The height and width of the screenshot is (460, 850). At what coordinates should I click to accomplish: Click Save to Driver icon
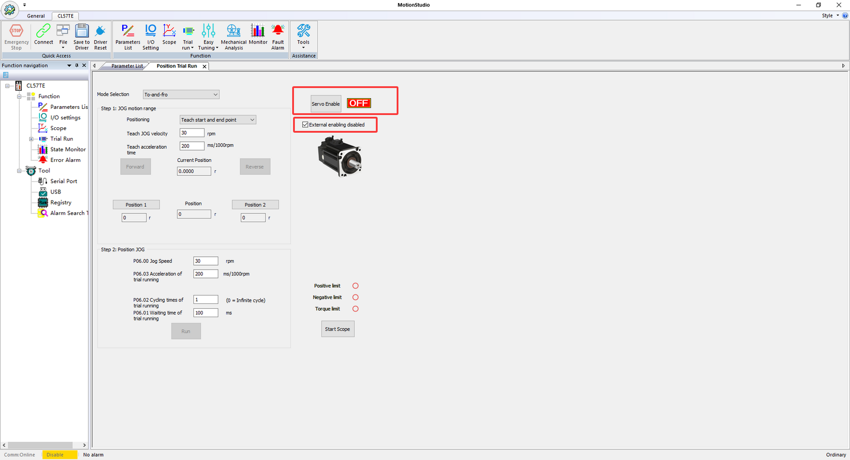82,37
